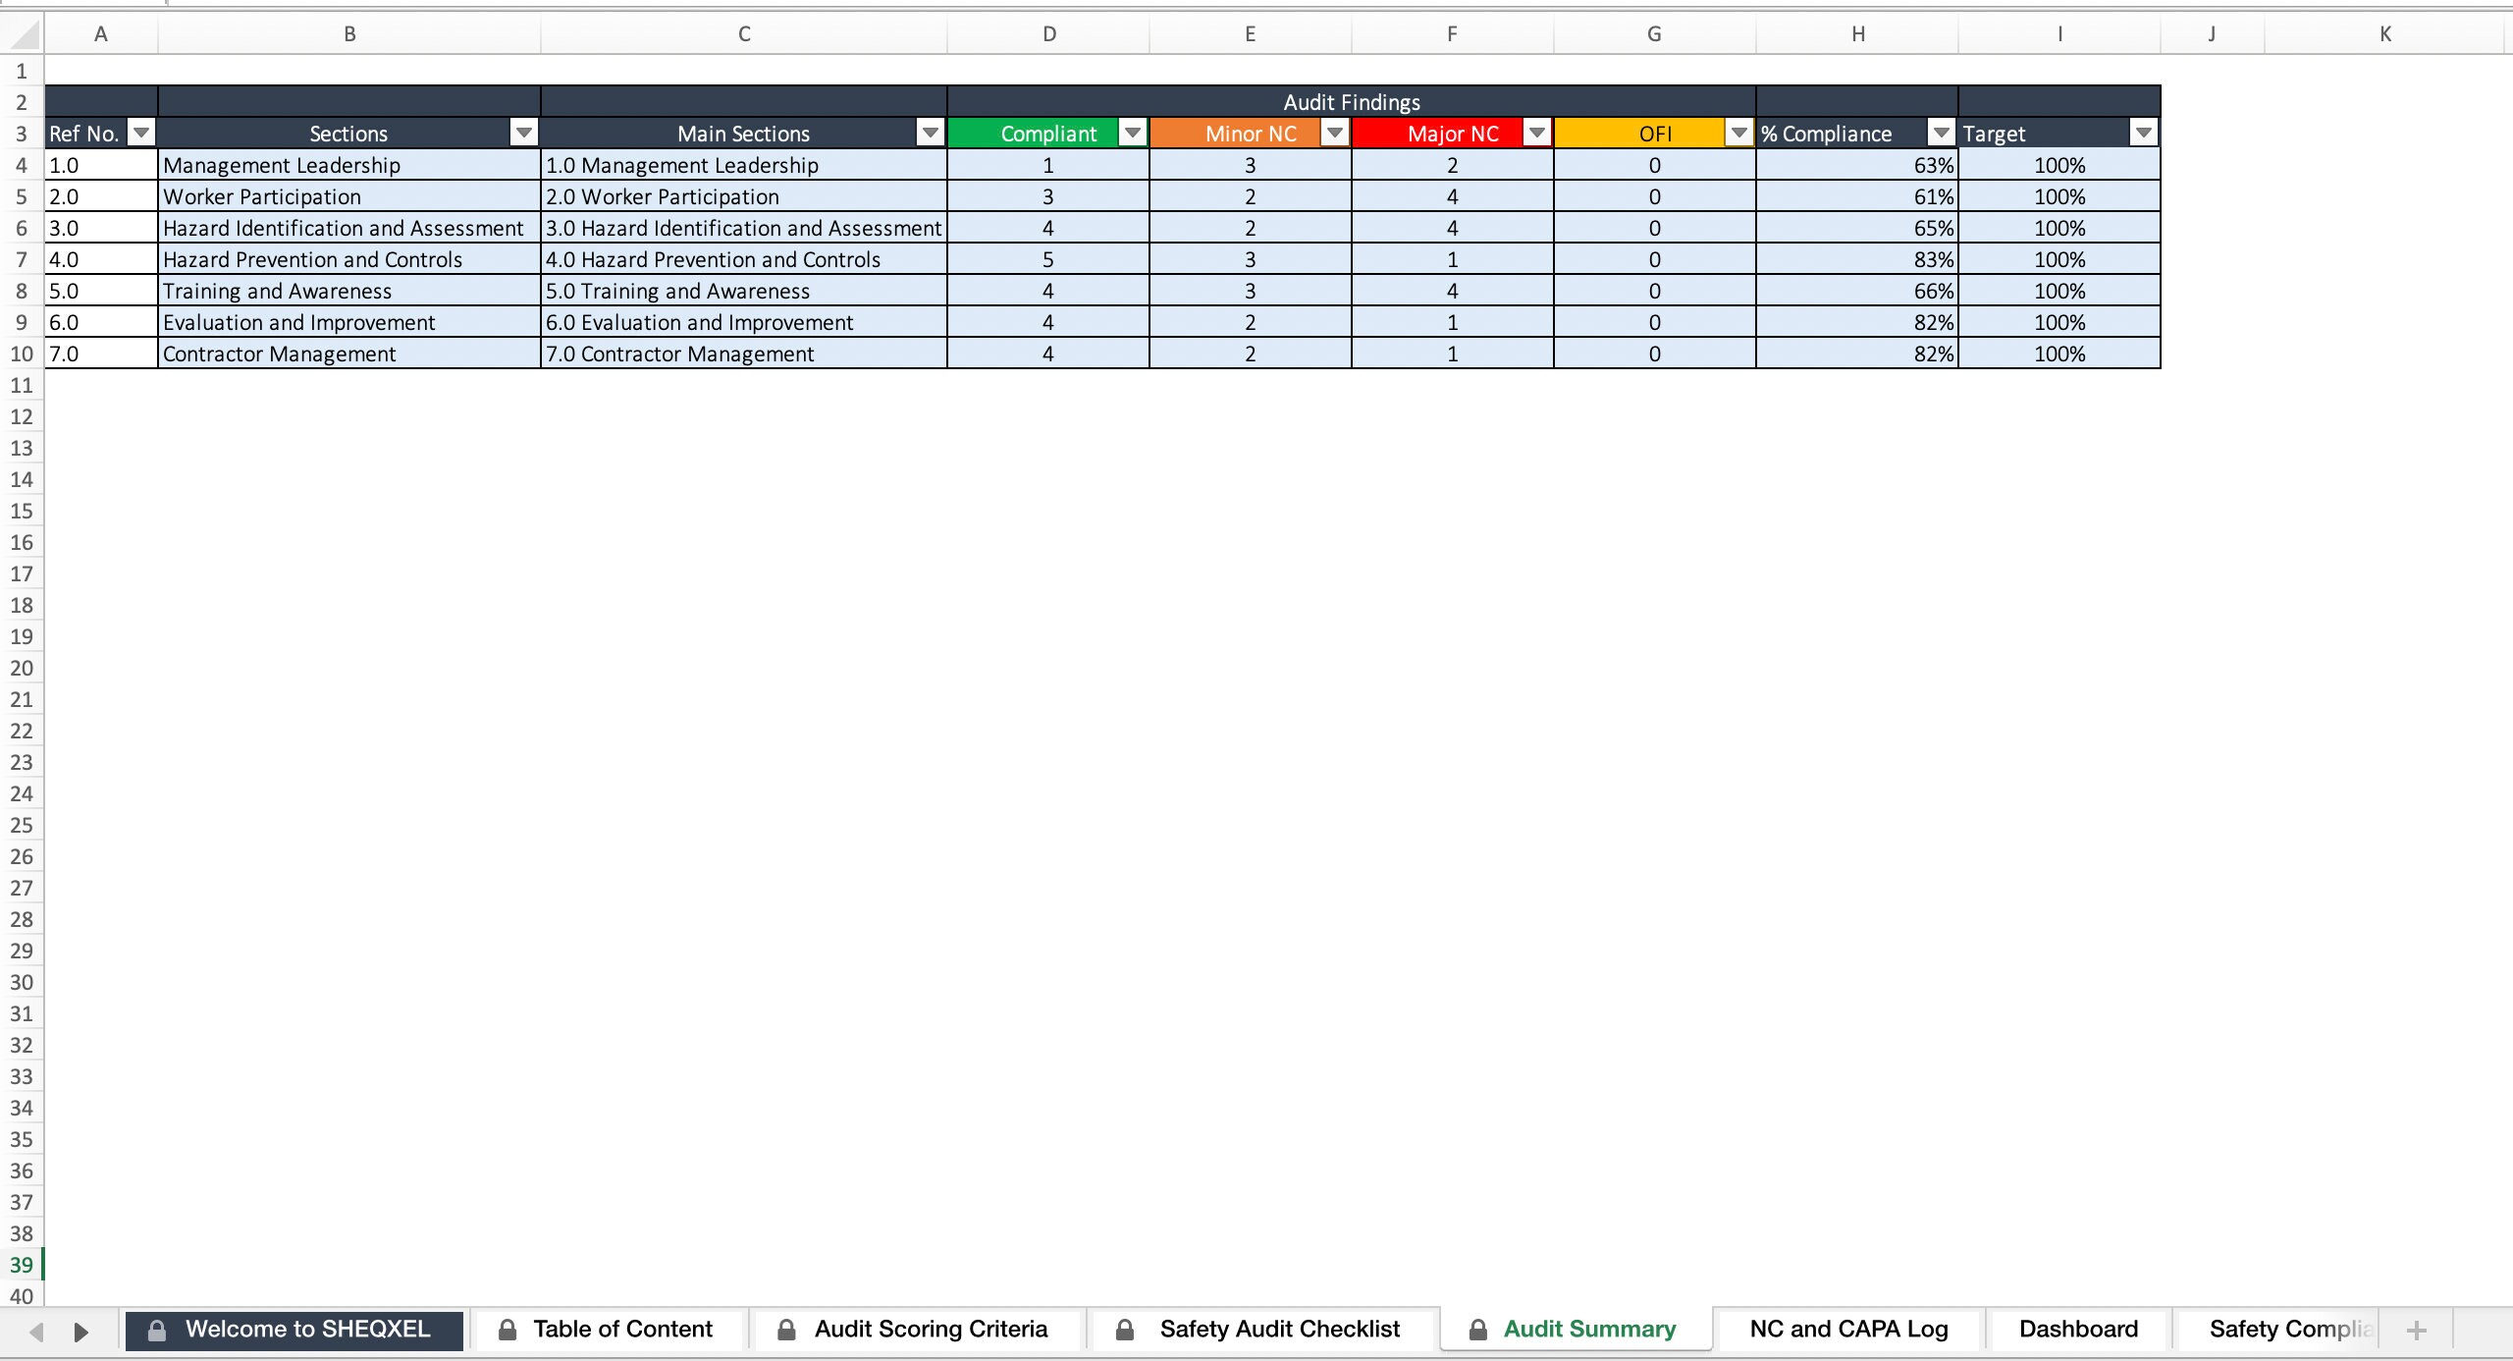Select row 4 header
This screenshot has width=2513, height=1361.
21,165
